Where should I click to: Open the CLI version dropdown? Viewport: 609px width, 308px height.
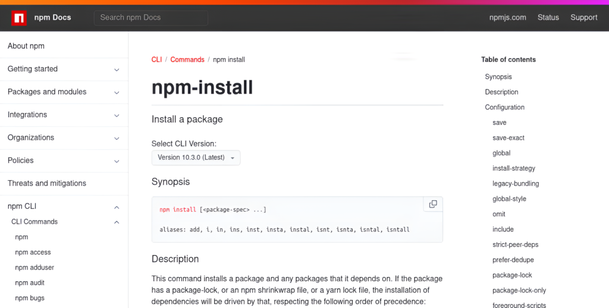click(196, 158)
